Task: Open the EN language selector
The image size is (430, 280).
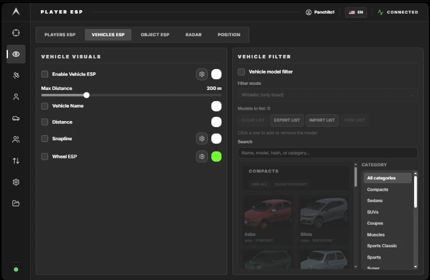Action: click(x=356, y=12)
